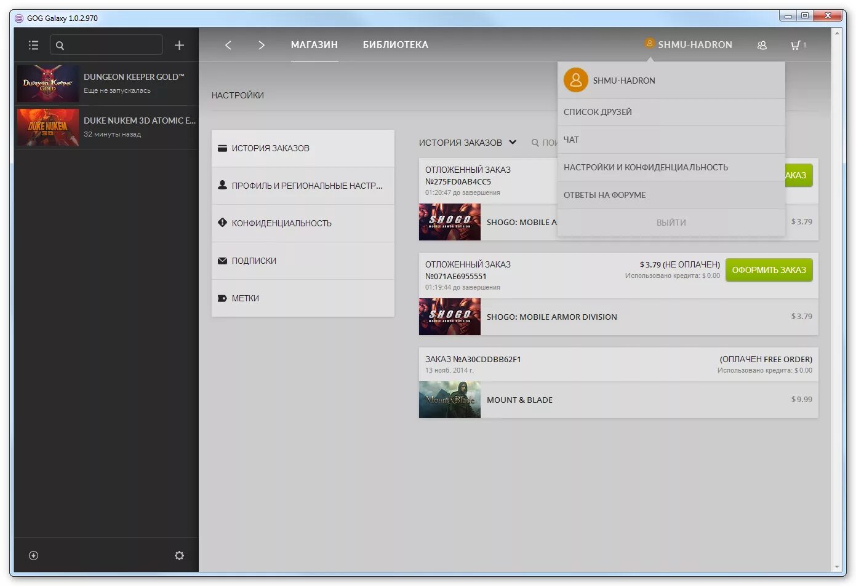Image resolution: width=856 pixels, height=586 pixels.
Task: Click the order search magnifier icon
Action: point(535,143)
